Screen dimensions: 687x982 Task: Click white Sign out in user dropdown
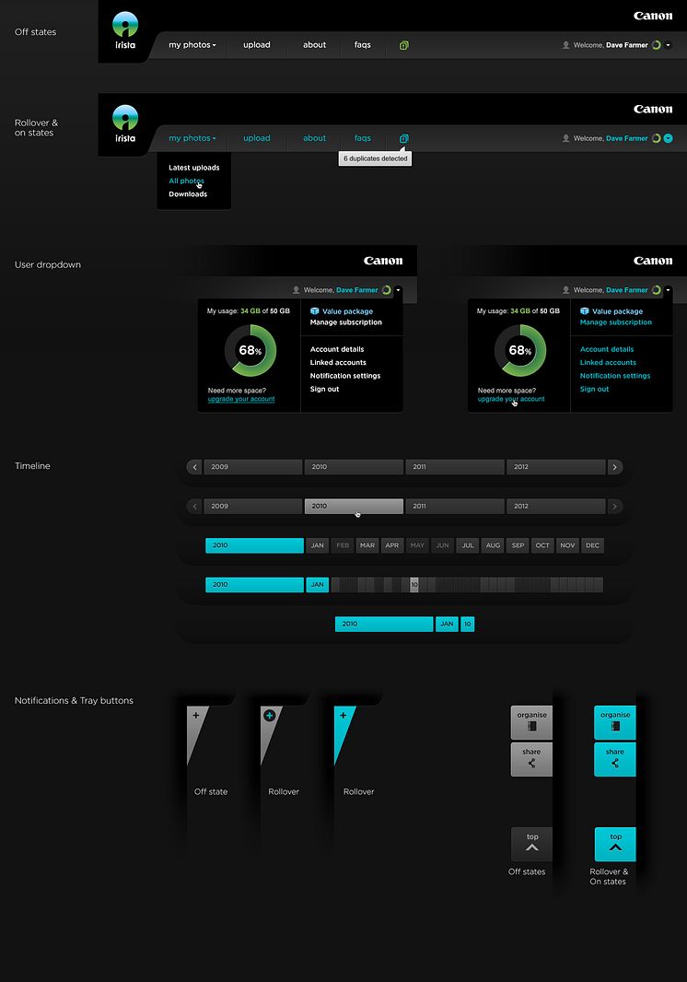click(x=324, y=390)
